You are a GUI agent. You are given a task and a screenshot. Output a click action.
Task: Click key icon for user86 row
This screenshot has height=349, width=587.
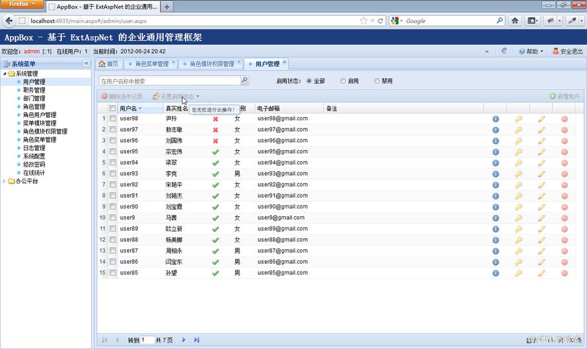(518, 262)
